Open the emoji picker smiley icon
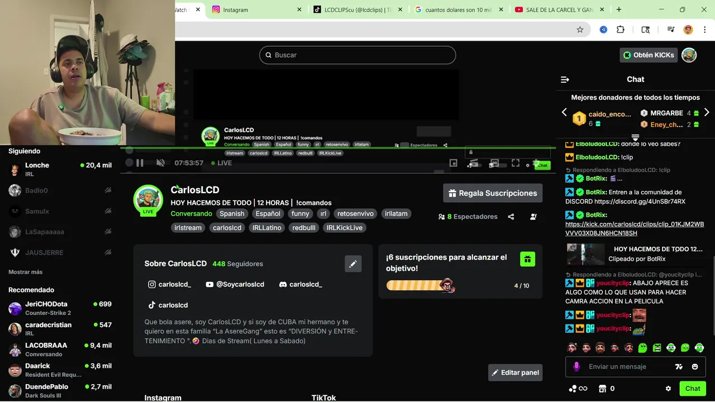715x402 pixels. [x=695, y=367]
